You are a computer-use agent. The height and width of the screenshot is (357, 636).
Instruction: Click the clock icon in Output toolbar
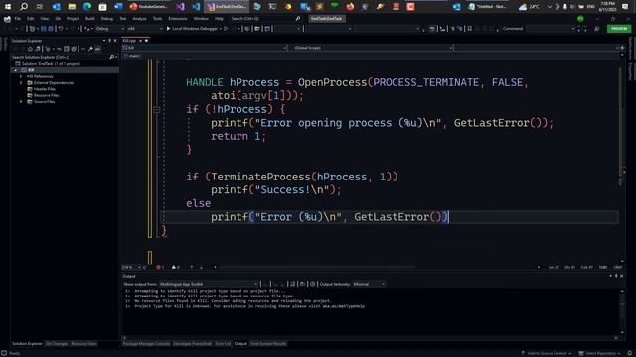313,284
